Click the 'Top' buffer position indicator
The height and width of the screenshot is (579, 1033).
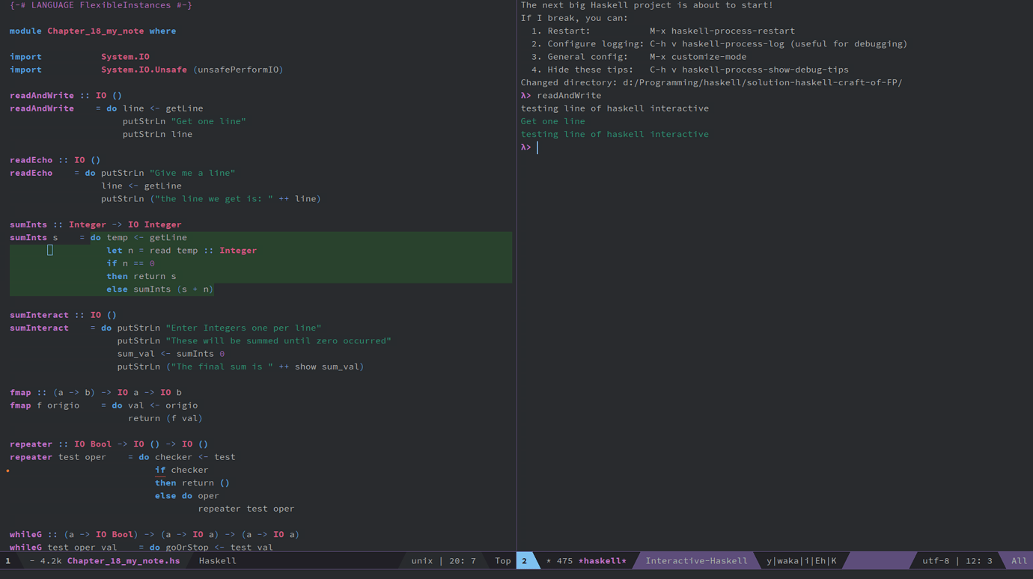point(502,560)
